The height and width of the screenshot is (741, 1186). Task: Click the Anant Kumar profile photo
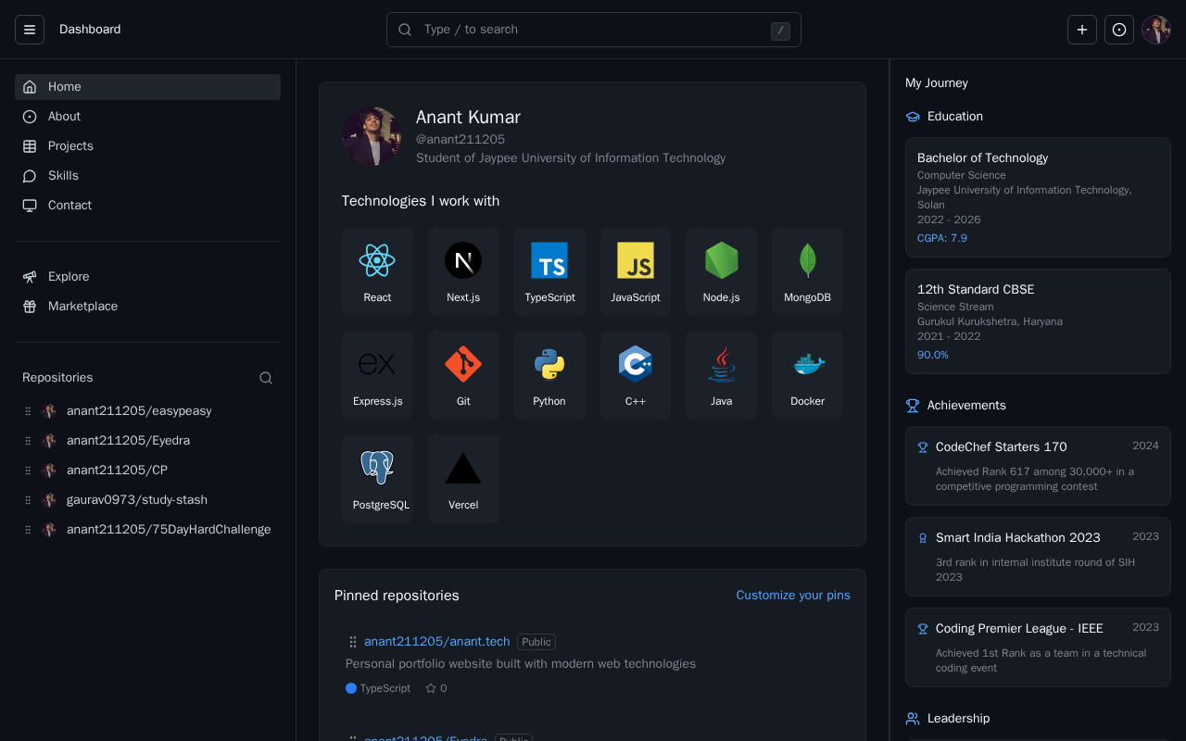(372, 136)
